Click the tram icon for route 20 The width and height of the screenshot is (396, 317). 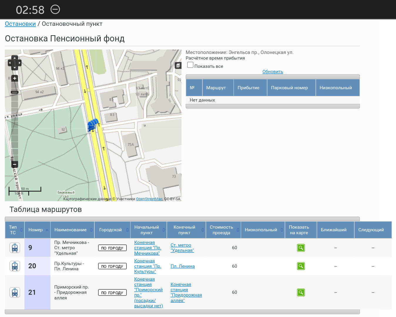coord(15,266)
